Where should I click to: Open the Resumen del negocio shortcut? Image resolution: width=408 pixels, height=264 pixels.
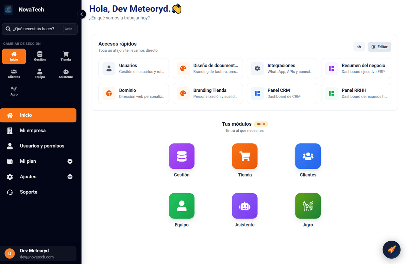[356, 69]
